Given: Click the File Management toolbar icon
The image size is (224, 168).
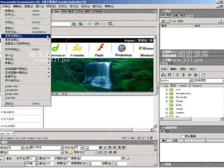Looking at the screenshot, I should point(74,24).
